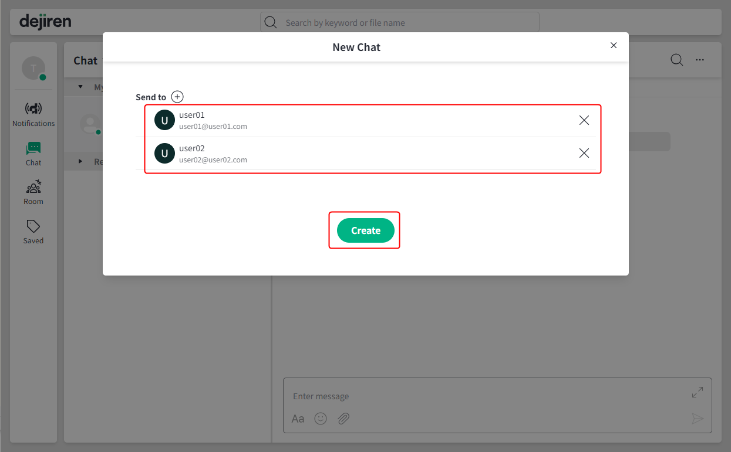731x452 pixels.
Task: Open the emoji picker
Action: click(x=321, y=419)
